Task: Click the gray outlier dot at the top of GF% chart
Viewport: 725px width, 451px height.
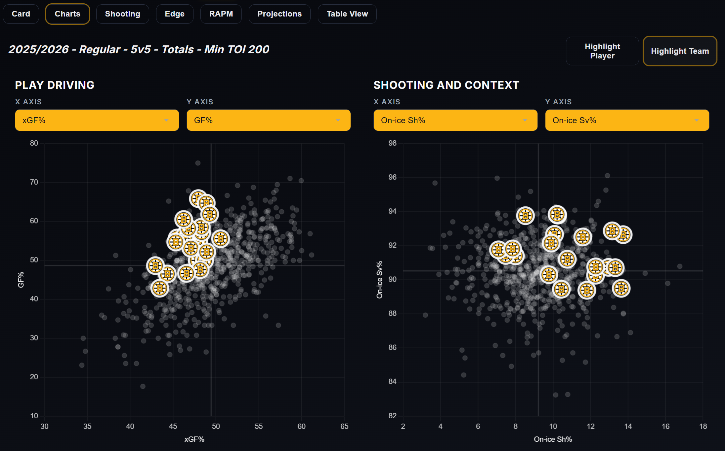Action: click(x=198, y=163)
